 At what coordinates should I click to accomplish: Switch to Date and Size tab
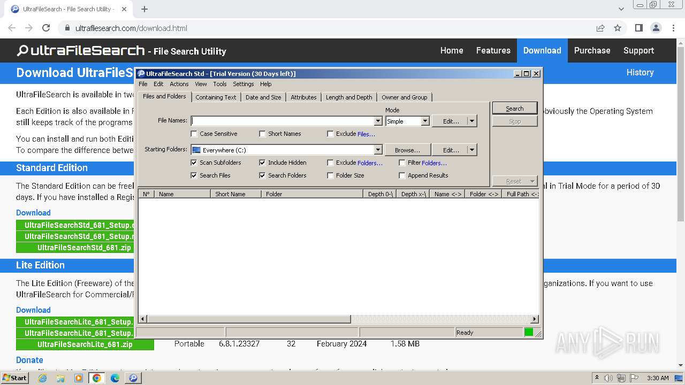(x=263, y=97)
